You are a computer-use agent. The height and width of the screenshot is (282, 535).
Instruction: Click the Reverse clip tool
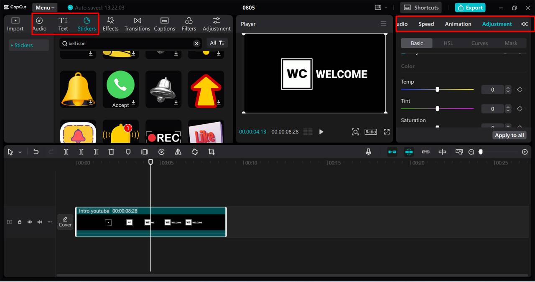click(161, 152)
